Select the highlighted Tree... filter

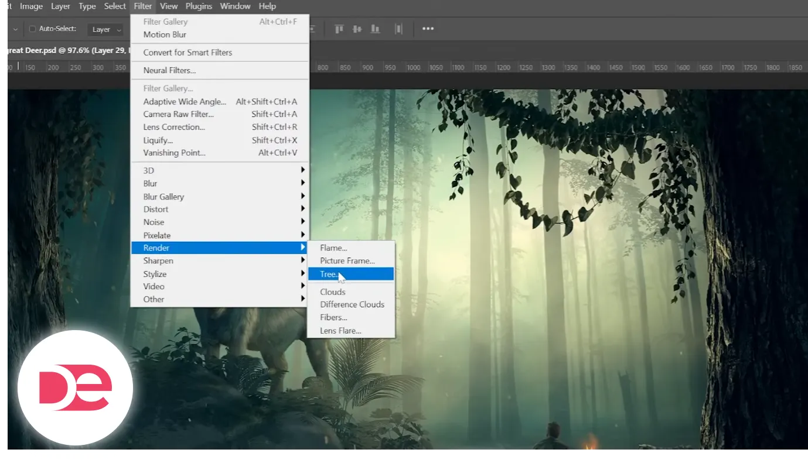point(351,274)
